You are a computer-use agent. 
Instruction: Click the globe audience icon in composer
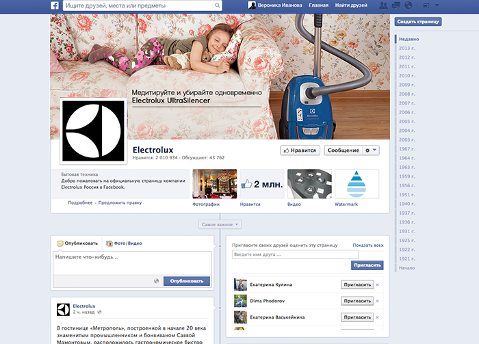pos(157,281)
